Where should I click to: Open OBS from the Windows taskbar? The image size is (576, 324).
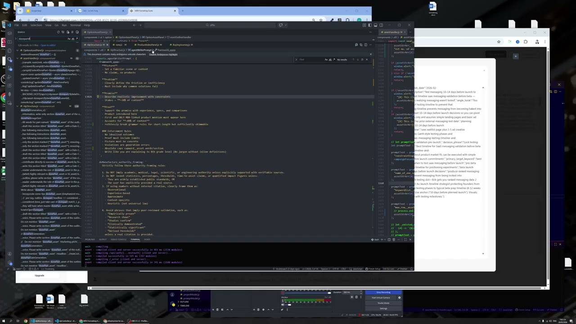(x=137, y=321)
